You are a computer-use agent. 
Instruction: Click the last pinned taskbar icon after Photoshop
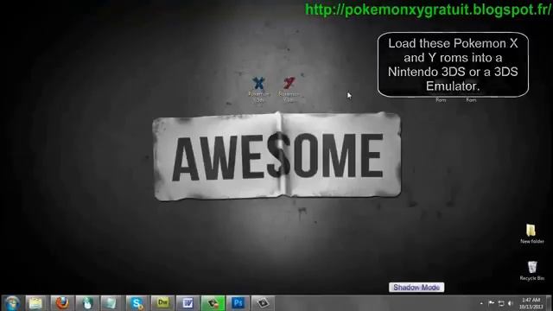[263, 303]
